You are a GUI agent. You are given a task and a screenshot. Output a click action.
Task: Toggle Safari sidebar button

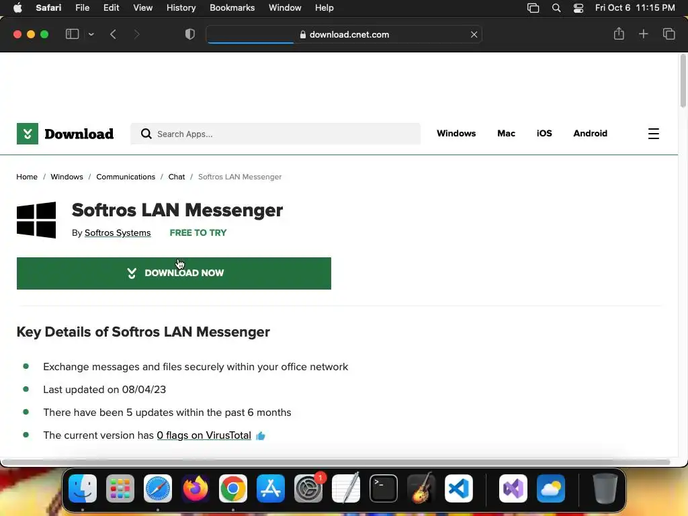pyautogui.click(x=72, y=34)
